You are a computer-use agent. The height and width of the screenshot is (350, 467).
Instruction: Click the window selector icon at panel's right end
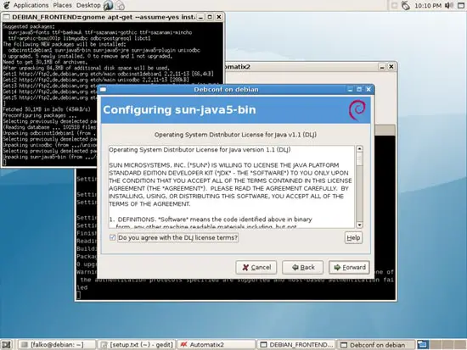[x=461, y=5]
